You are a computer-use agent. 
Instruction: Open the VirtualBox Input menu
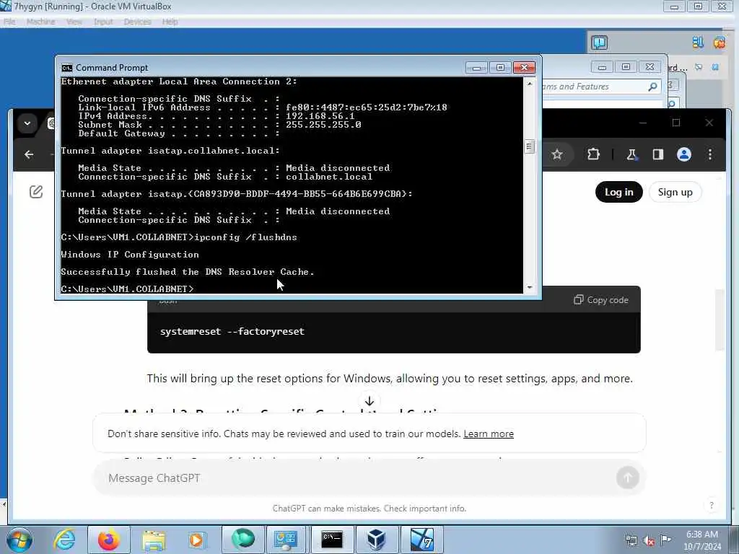click(103, 22)
